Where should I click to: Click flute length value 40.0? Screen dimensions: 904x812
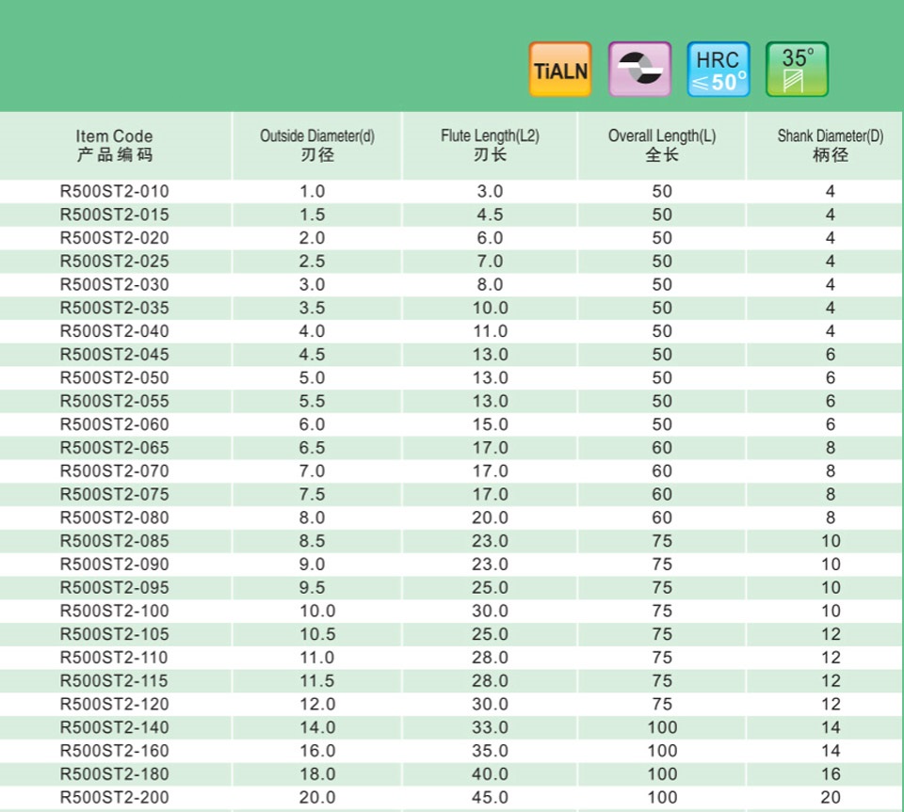click(x=490, y=774)
